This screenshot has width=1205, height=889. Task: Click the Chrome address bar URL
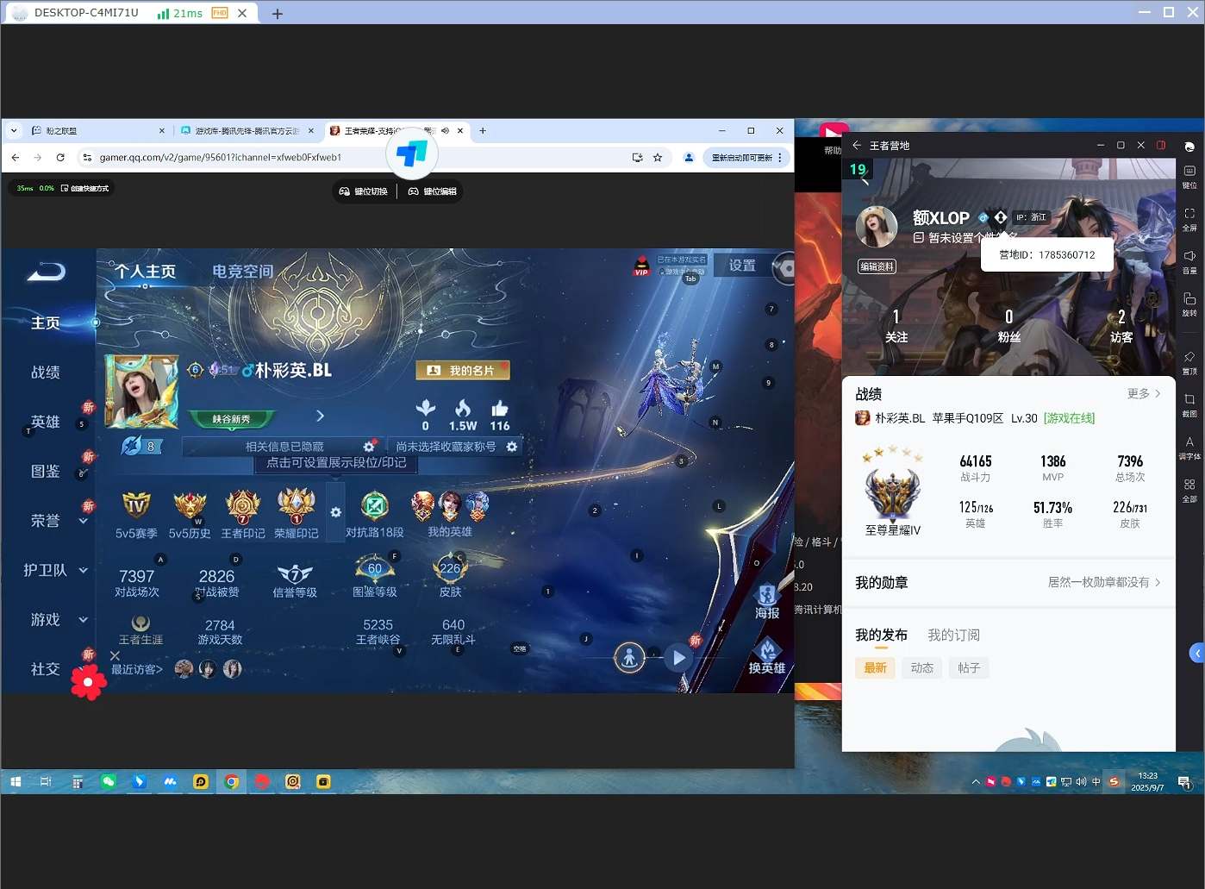click(x=221, y=158)
